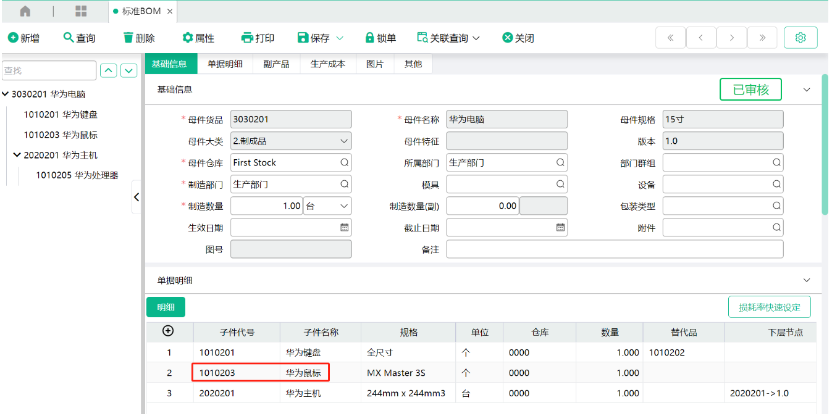Open the 关联查询 dropdown menu
Screen dimensions: 832x416
pos(448,38)
